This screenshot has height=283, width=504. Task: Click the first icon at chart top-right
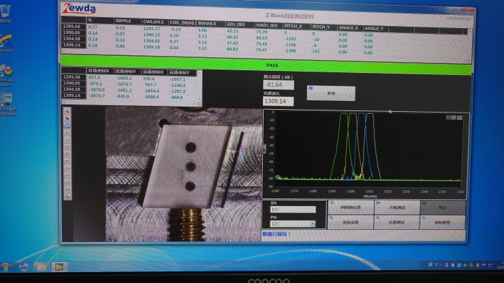tap(449, 118)
